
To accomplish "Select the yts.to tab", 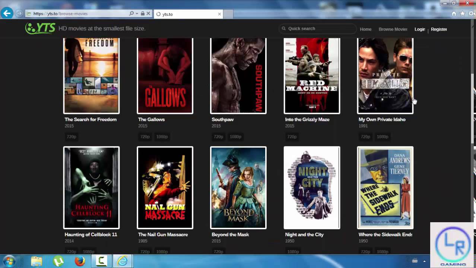I will click(x=188, y=14).
